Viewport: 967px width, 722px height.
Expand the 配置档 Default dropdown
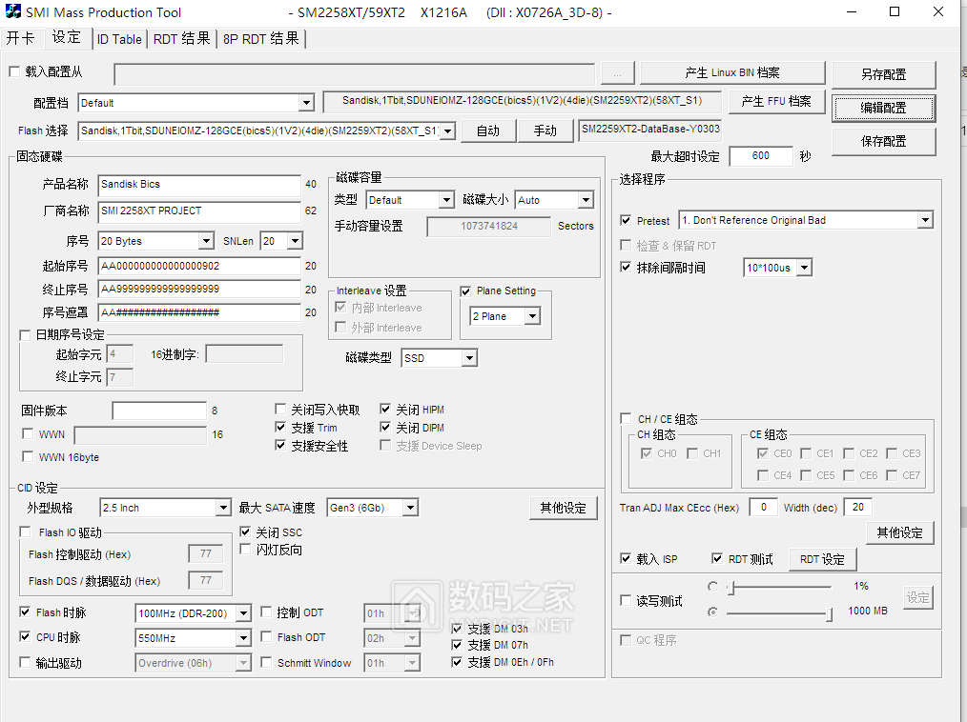pyautogui.click(x=306, y=103)
